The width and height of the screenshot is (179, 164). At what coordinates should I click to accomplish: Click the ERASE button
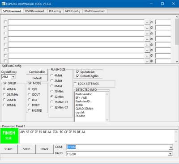(45, 149)
